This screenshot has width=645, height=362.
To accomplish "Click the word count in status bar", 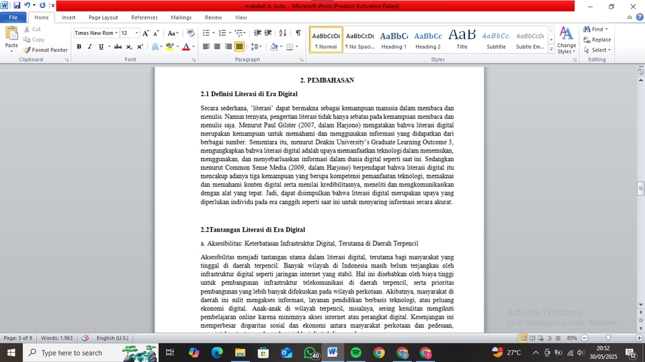I will tap(56, 338).
